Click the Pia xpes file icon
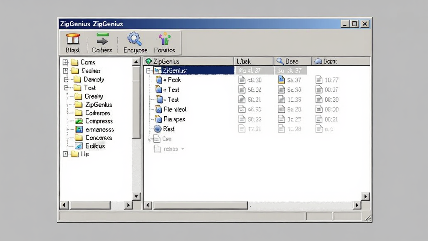 [x=158, y=119]
